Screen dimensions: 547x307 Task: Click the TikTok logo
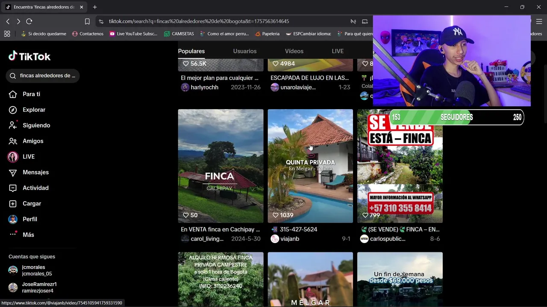pos(29,56)
